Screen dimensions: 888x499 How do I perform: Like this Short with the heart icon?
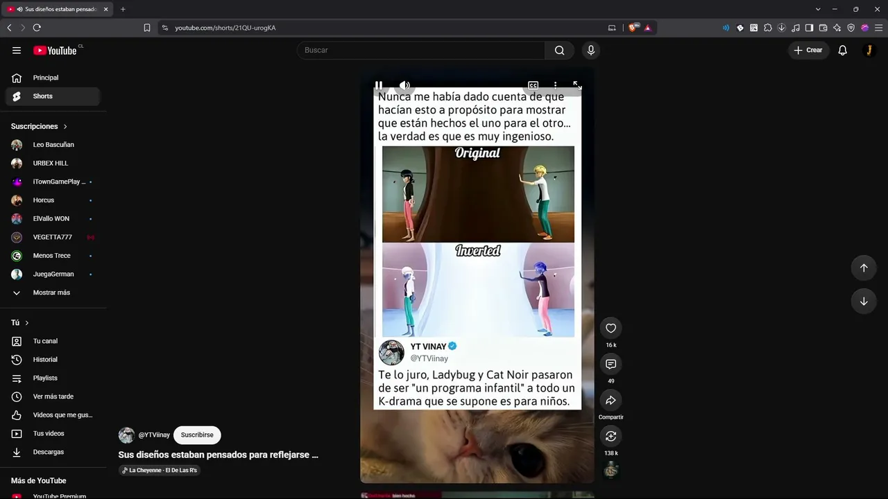click(x=610, y=328)
